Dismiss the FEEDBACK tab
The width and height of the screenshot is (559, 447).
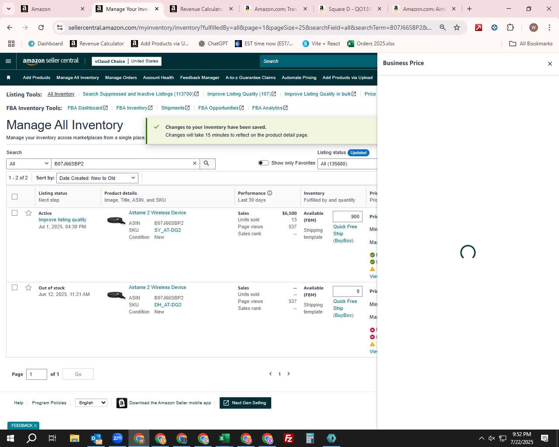35,426
